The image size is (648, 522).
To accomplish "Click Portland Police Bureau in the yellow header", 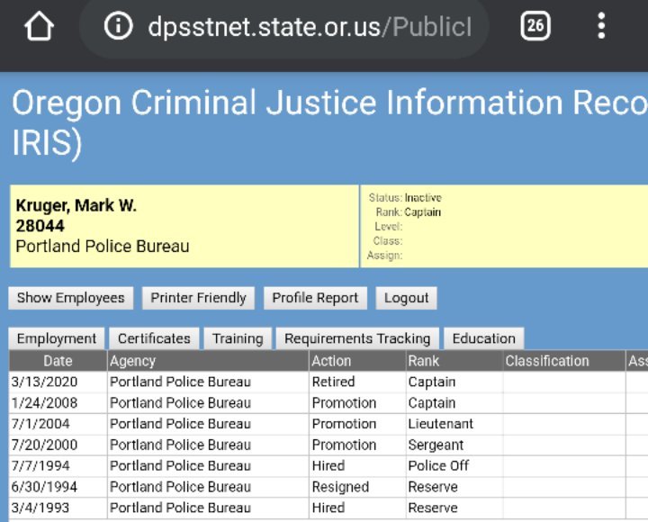I will tap(103, 247).
